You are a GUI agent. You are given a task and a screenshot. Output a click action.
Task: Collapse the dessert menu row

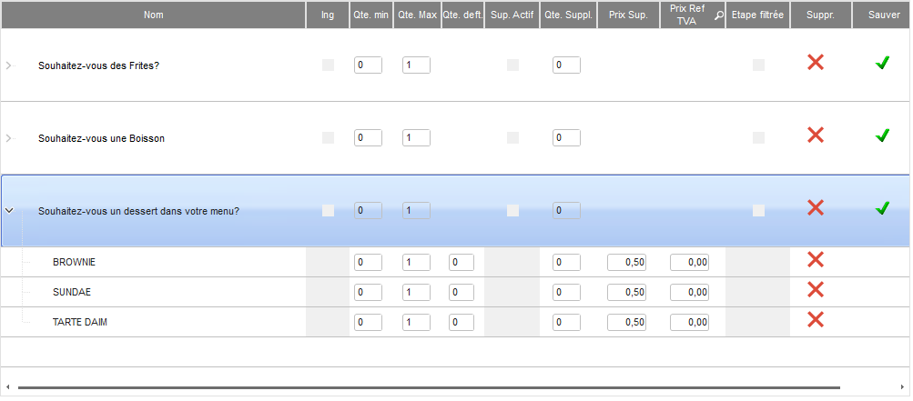10,210
